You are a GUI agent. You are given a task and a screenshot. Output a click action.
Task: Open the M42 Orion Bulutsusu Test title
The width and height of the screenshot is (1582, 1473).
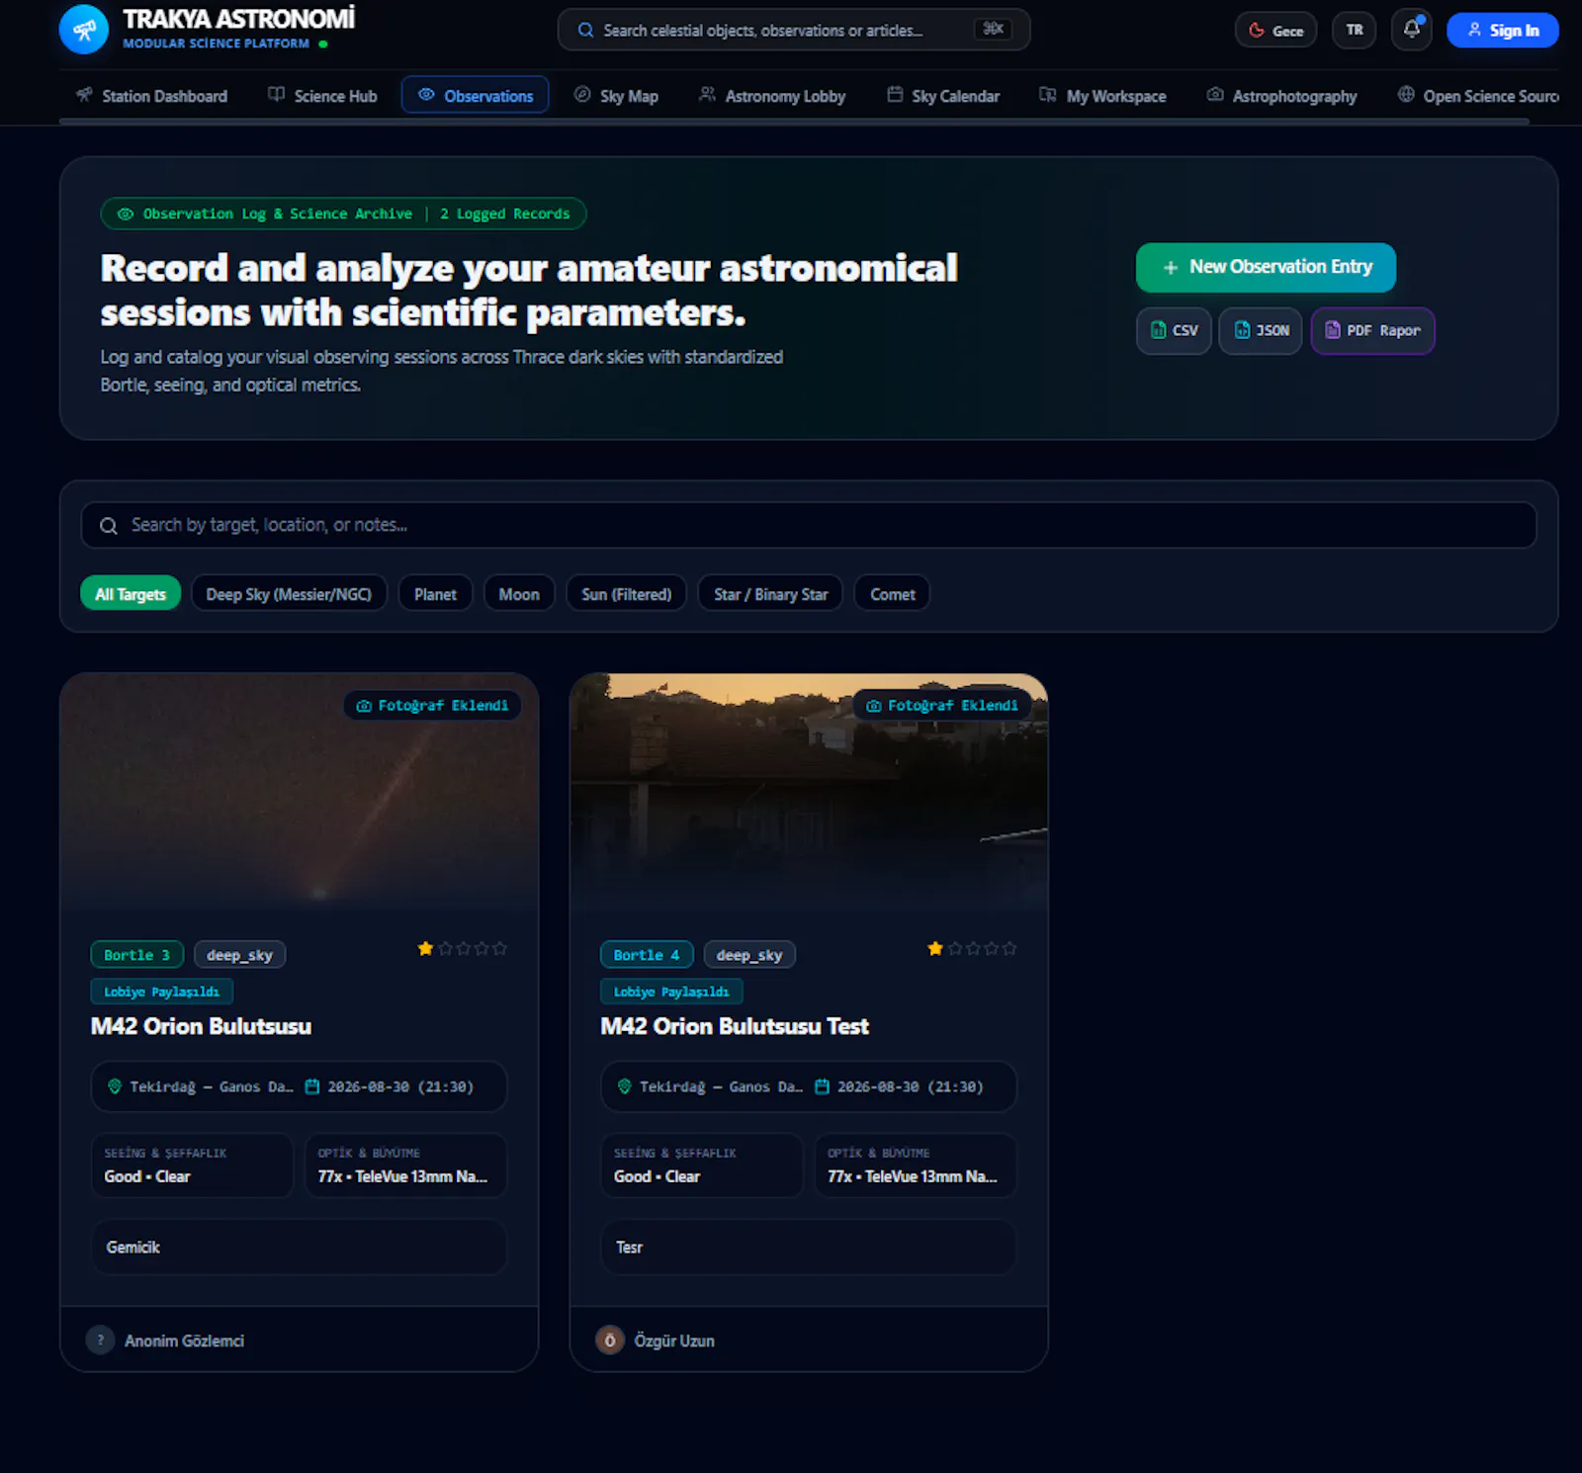[x=735, y=1026]
